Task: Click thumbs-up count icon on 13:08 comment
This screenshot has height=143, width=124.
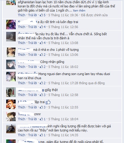Action: tap(41, 43)
